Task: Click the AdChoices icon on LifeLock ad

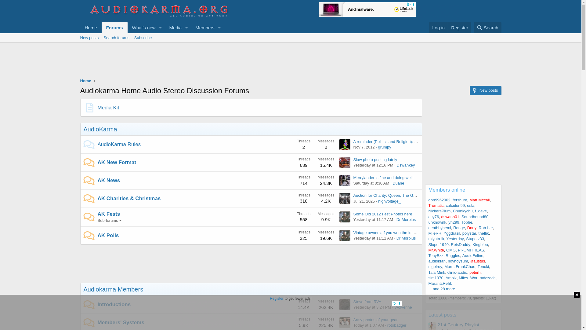Action: [409, 5]
